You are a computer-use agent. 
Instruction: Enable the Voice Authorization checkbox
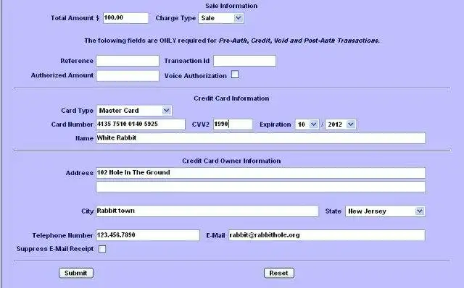235,75
